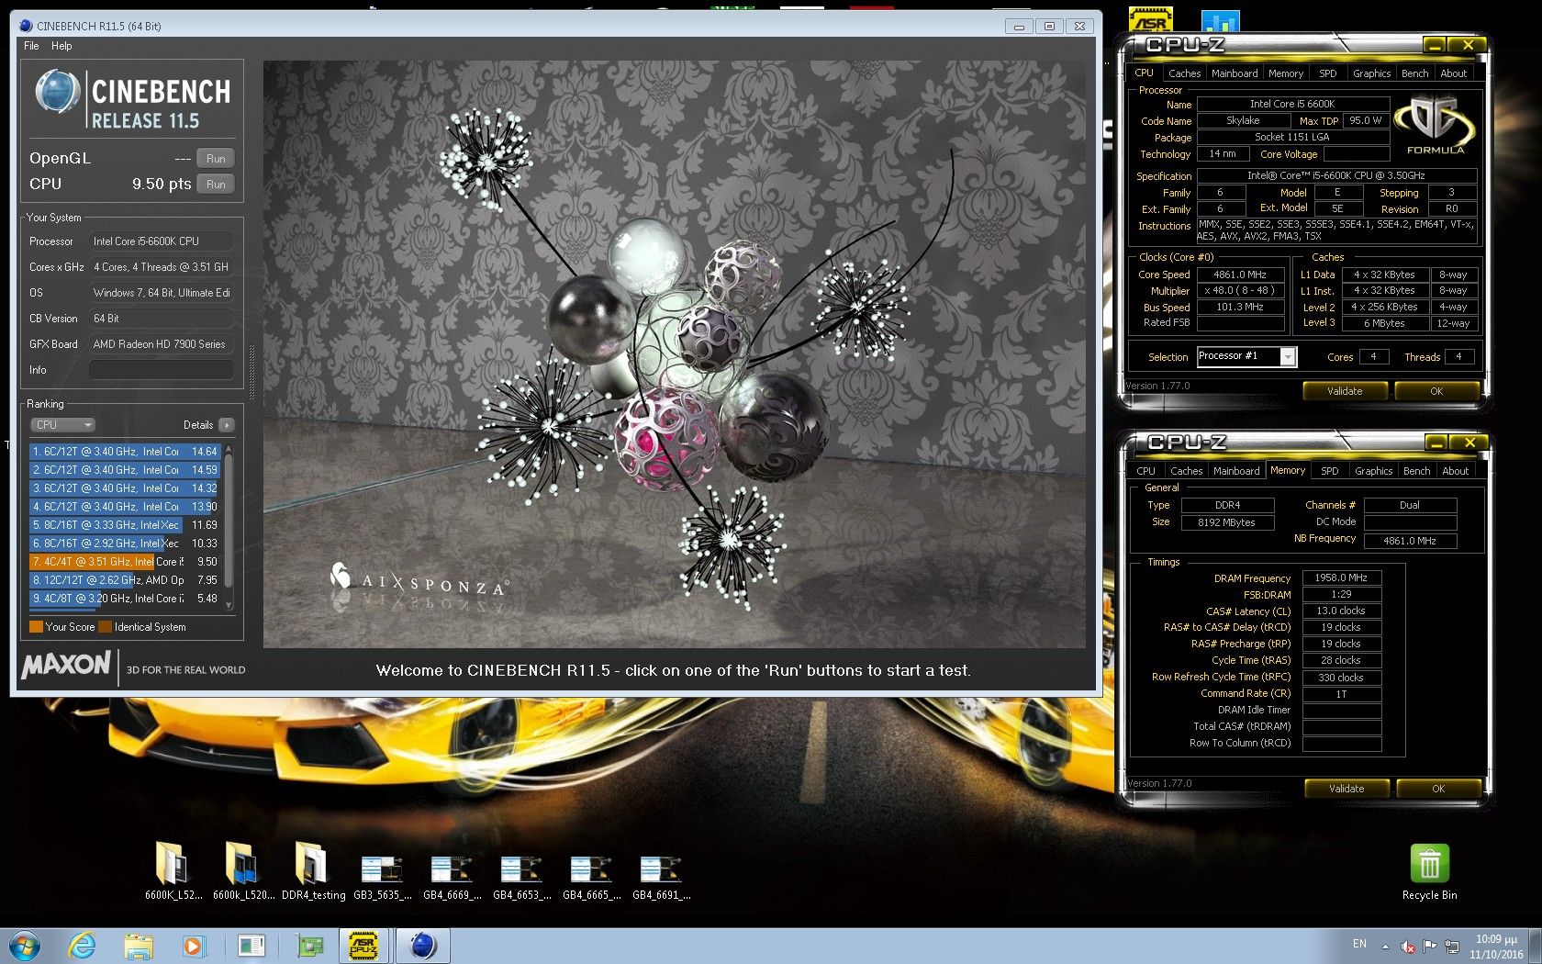Switch to Bench tab in upper CPU-Z
Screen dimensions: 1542x964
point(1415,73)
